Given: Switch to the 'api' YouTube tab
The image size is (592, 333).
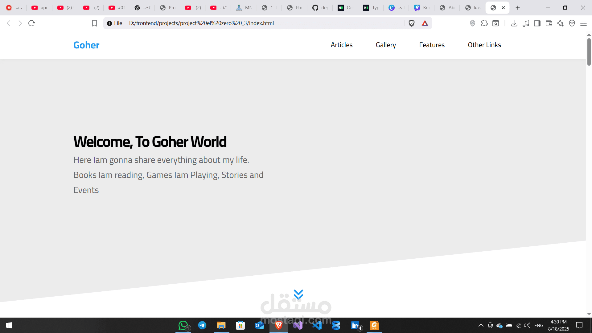Looking at the screenshot, I should pyautogui.click(x=39, y=8).
